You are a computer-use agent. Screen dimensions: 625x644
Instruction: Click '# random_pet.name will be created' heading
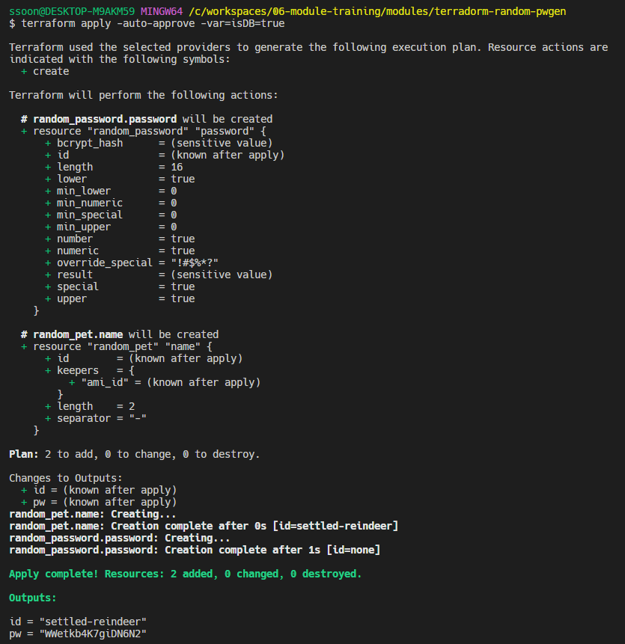coord(120,334)
